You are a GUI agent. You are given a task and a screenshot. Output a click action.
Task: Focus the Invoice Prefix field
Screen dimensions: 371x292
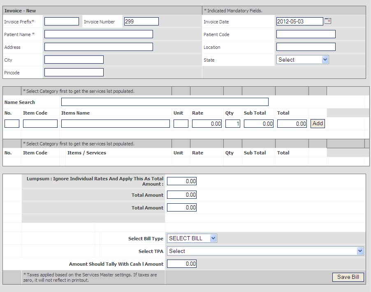click(x=61, y=21)
